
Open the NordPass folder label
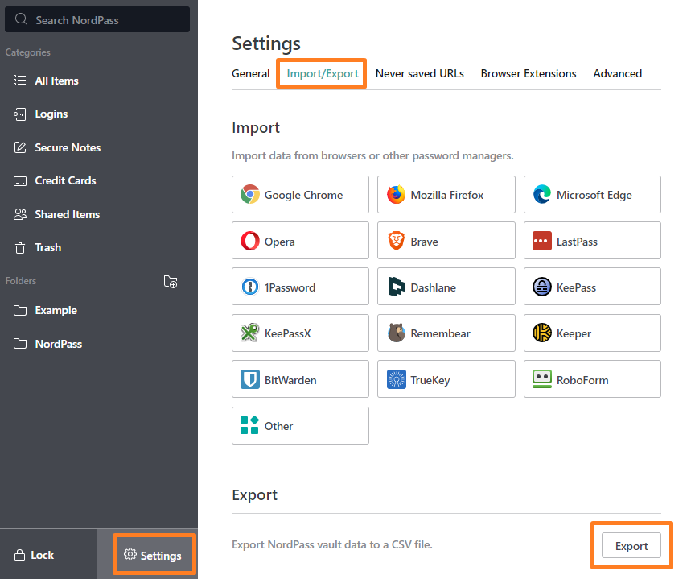click(58, 344)
